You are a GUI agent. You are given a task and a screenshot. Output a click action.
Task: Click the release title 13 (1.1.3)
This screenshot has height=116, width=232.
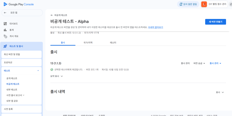tap(56, 63)
